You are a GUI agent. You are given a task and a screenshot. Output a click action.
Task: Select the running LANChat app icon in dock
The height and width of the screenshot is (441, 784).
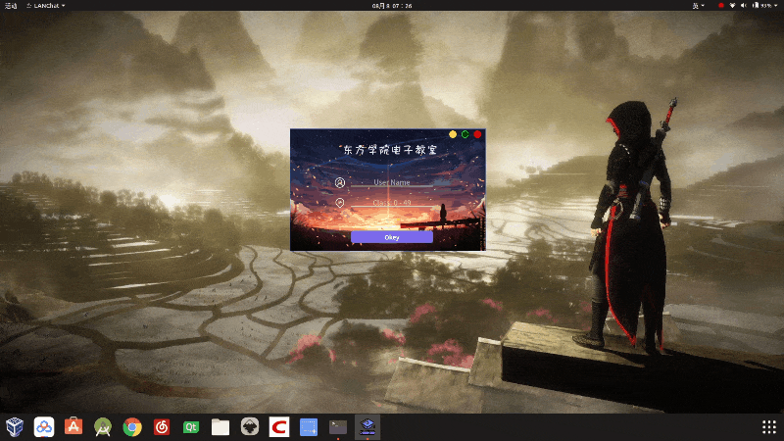tap(367, 427)
